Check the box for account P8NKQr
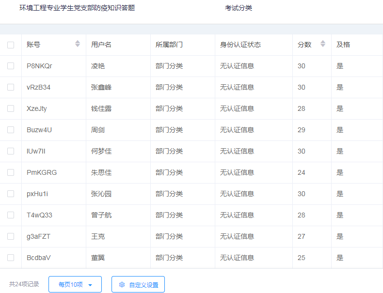Image resolution: width=383 pixels, height=293 pixels. pos(11,66)
